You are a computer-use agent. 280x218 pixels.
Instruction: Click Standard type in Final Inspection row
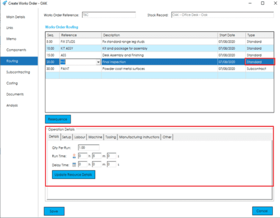pyautogui.click(x=260, y=62)
